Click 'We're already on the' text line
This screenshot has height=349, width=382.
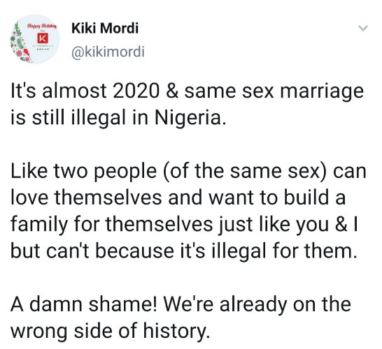tap(257, 304)
